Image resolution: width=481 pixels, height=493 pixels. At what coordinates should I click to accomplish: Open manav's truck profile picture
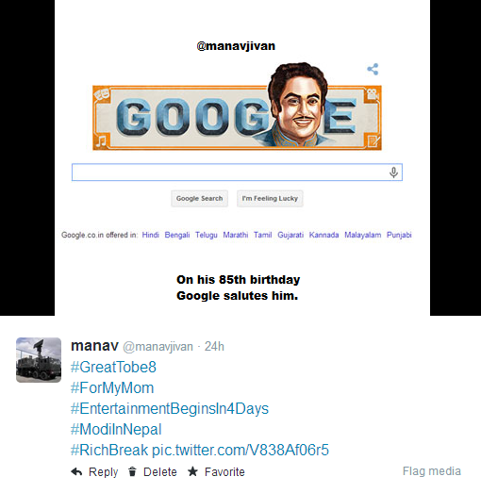pyautogui.click(x=39, y=360)
